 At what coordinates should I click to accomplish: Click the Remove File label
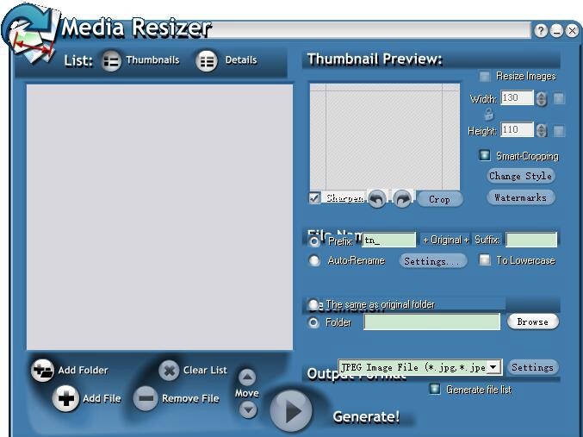pos(190,399)
